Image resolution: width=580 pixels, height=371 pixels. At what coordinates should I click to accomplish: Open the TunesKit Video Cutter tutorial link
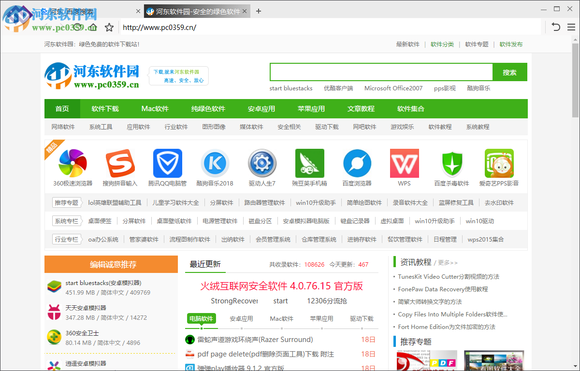coord(449,276)
